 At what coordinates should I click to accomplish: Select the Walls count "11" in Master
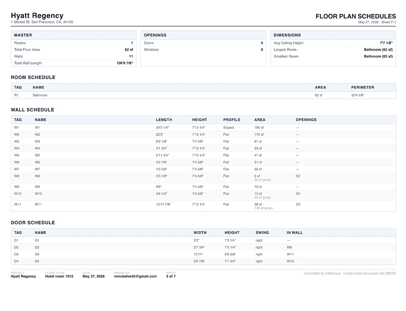click(131, 56)
